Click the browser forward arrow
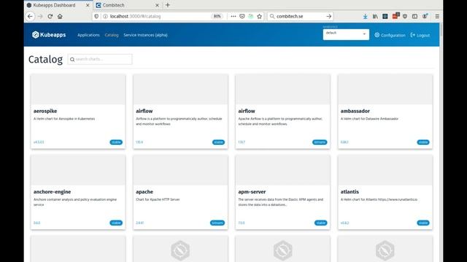Screen dimensions: 467x262 (41, 16)
